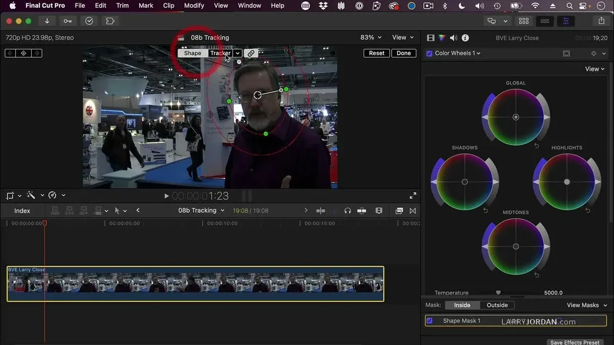Open the 83% zoom dropdown
Viewport: 614px width, 345px height.
click(371, 37)
